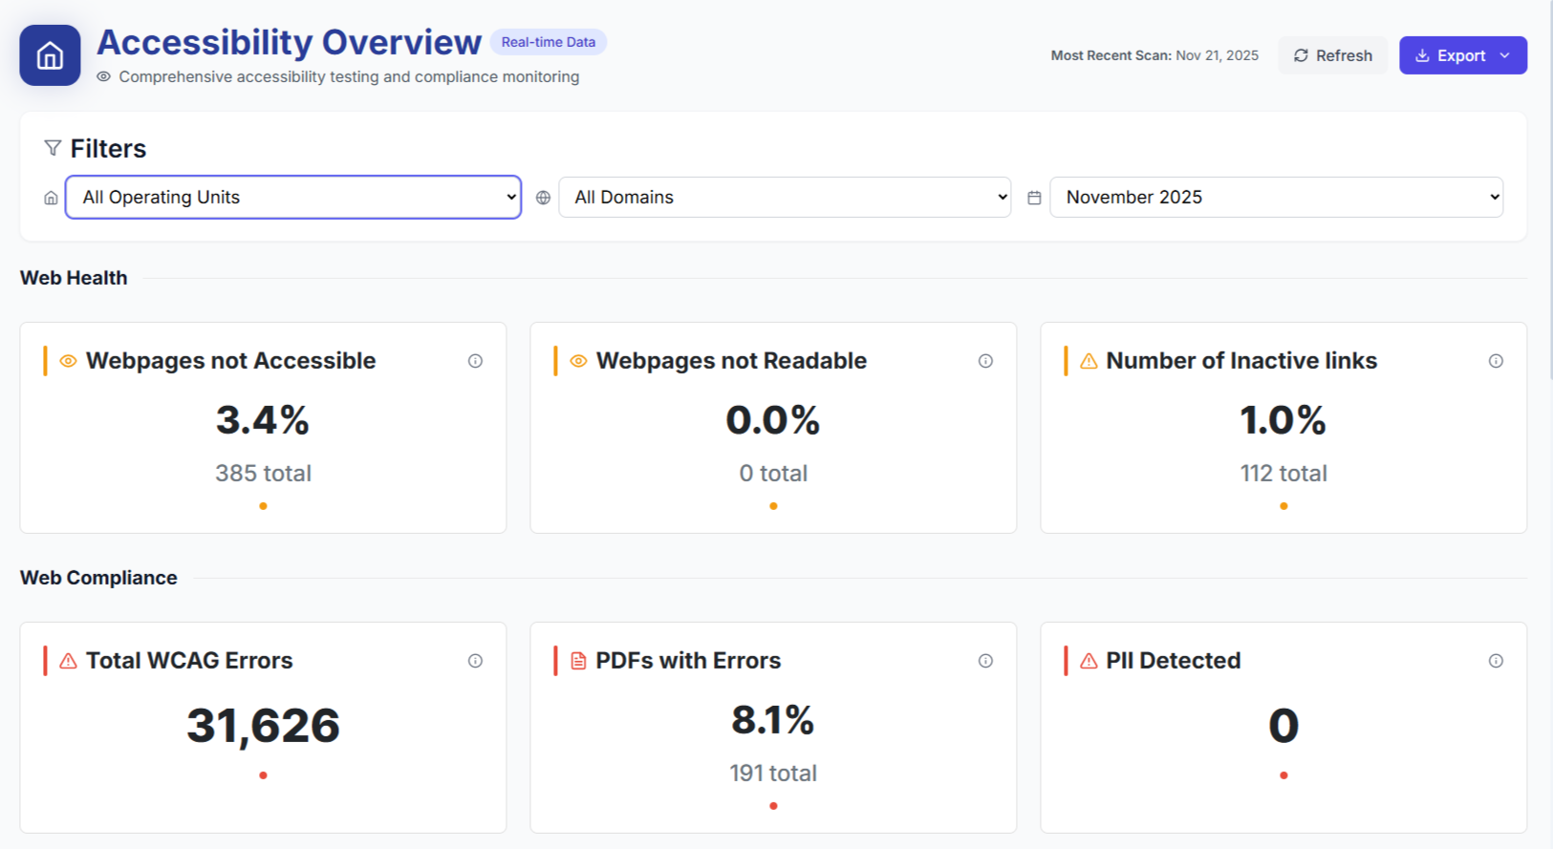Open the All Domains dropdown

coord(784,198)
